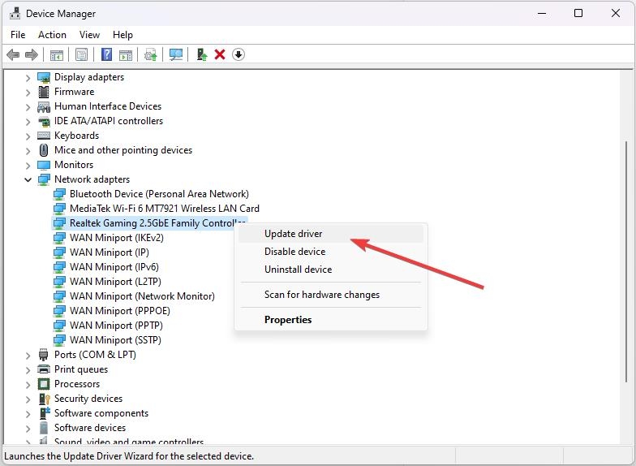The height and width of the screenshot is (466, 636).
Task: Open the Action menu
Action: [x=52, y=35]
